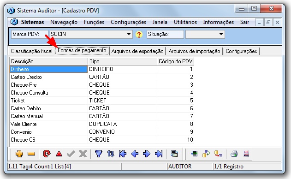This screenshot has height=179, width=291.
Task: Select the Vale Cliente row
Action: point(102,124)
